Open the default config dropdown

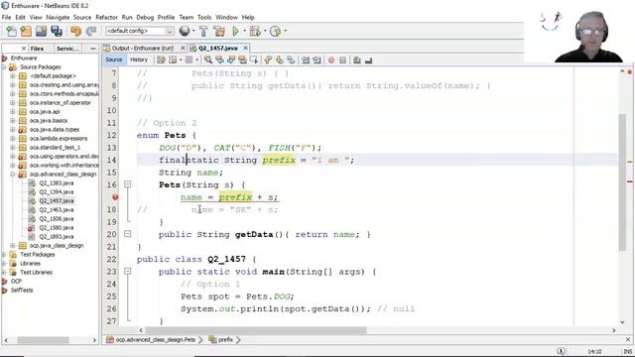click(140, 31)
